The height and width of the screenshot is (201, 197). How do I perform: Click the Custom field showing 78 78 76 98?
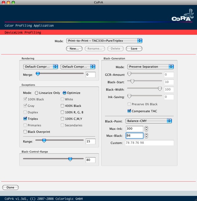150,143
